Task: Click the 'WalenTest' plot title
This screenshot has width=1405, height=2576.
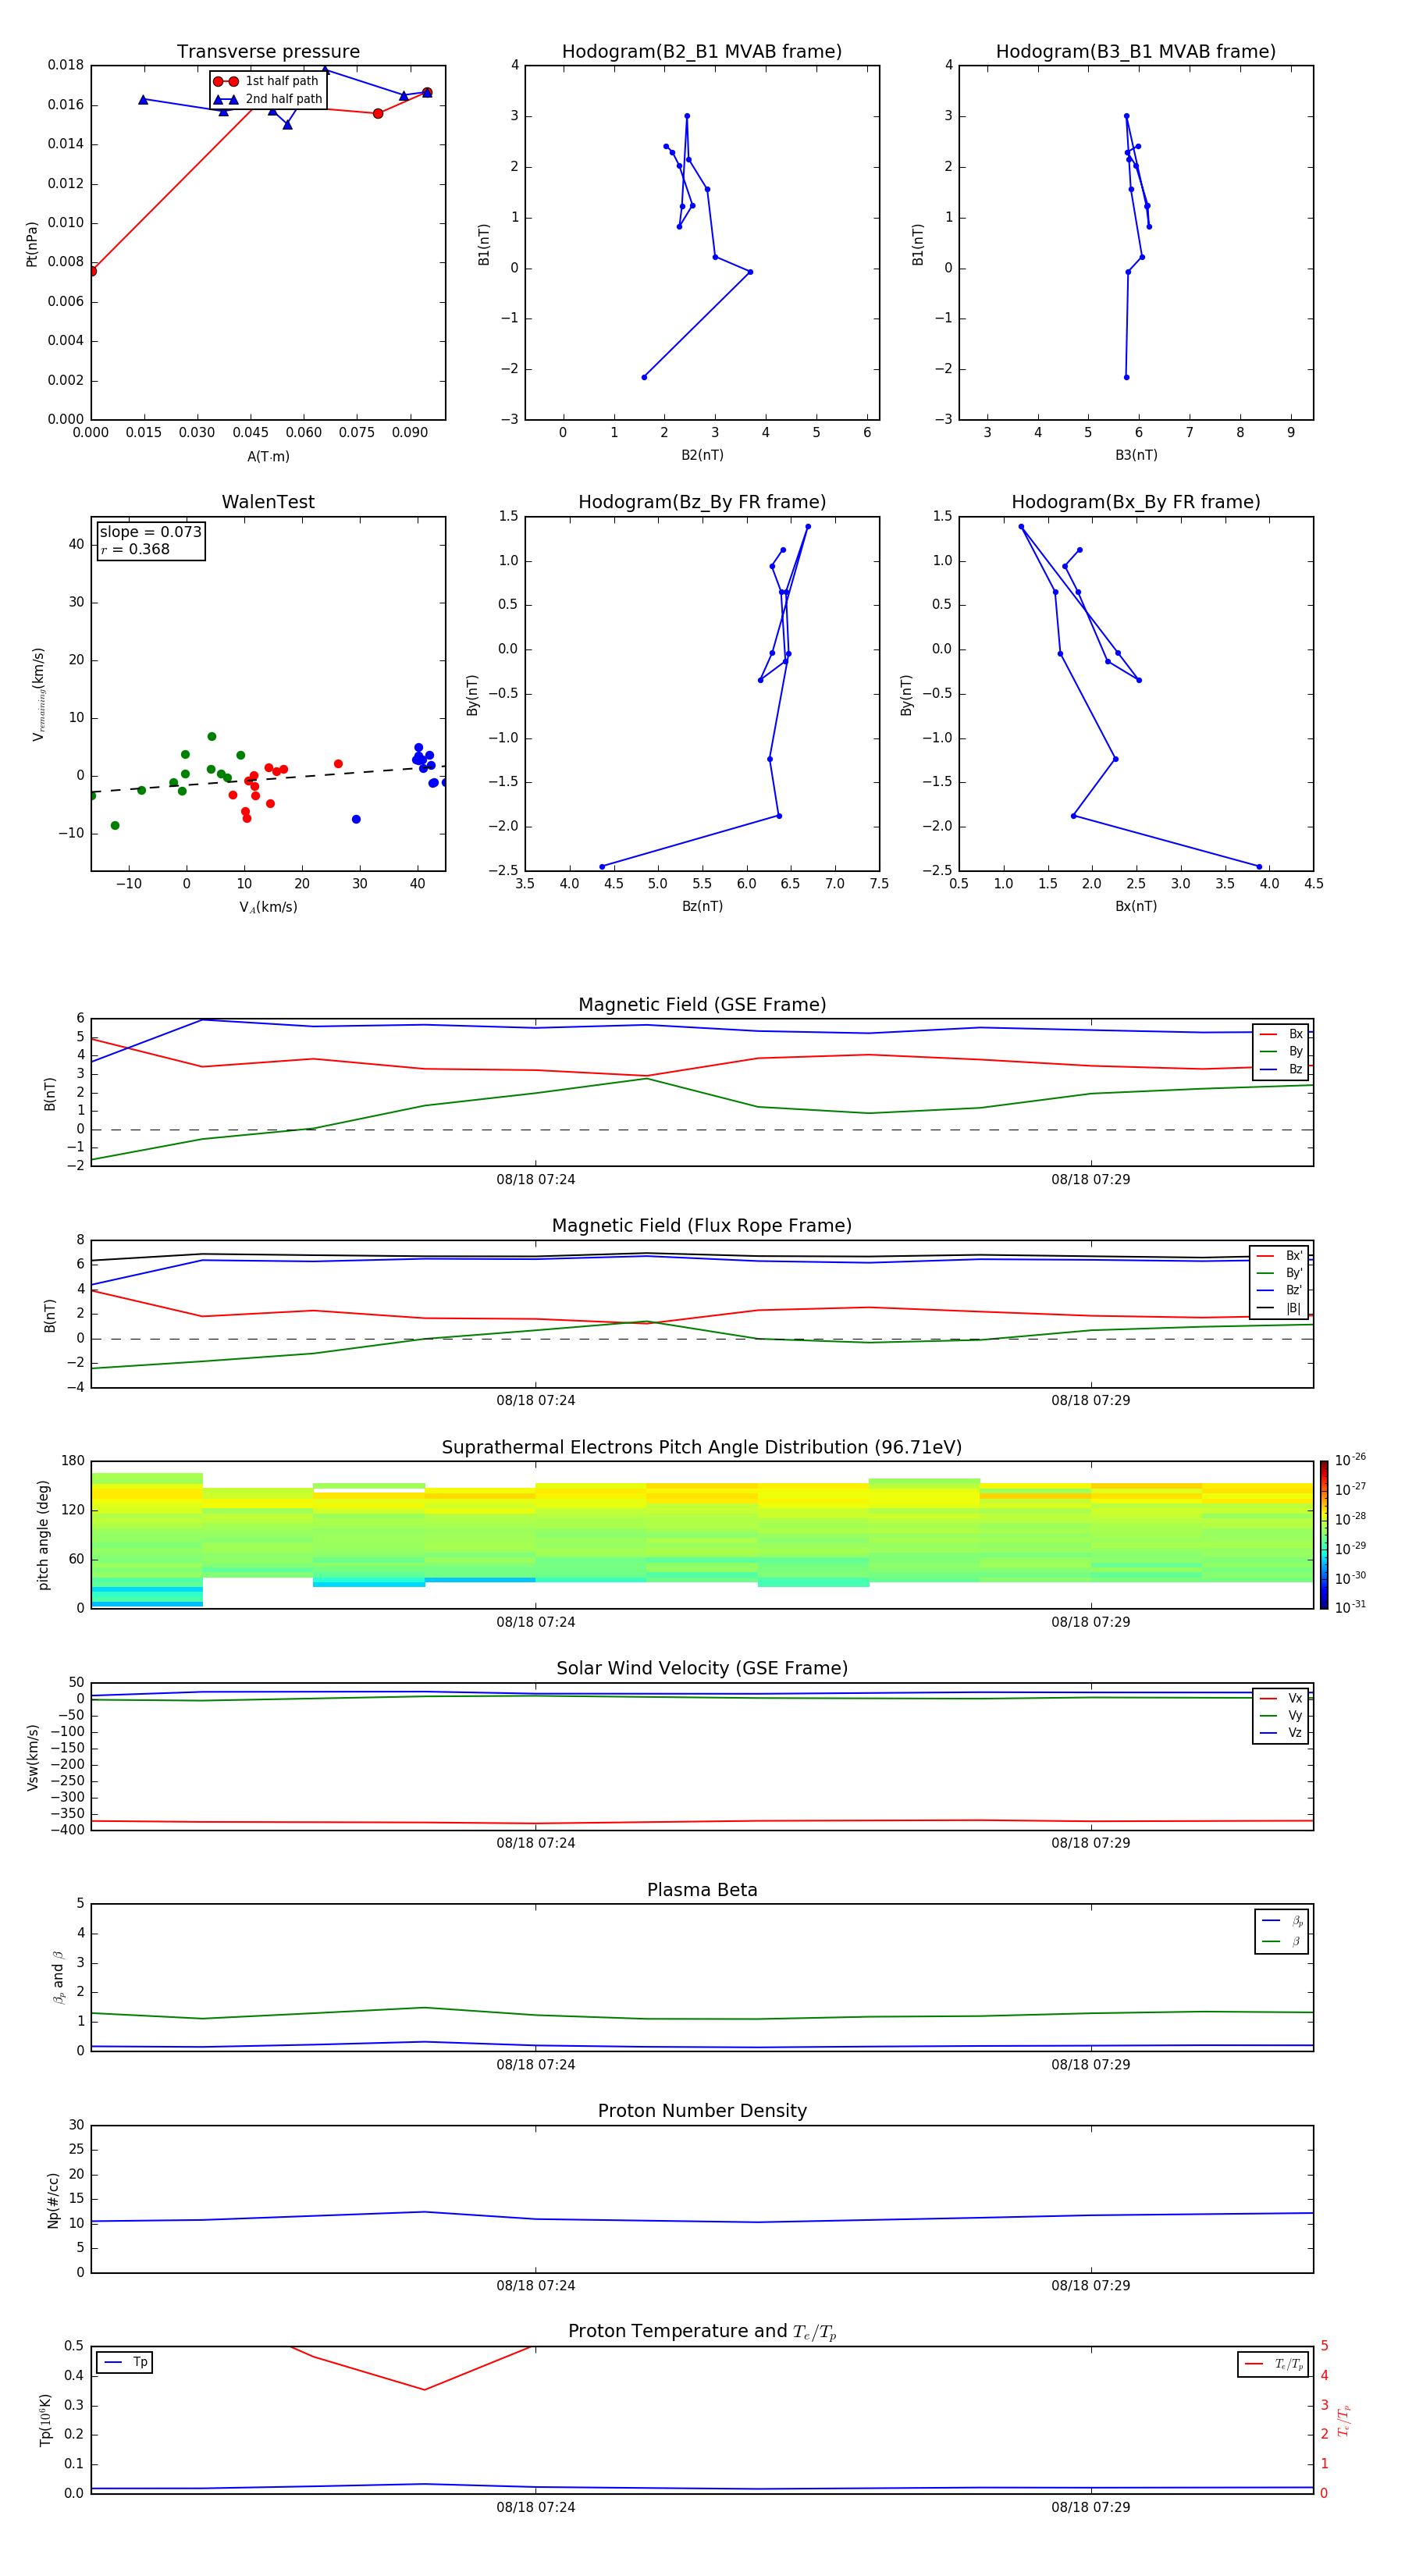Action: 268,502
